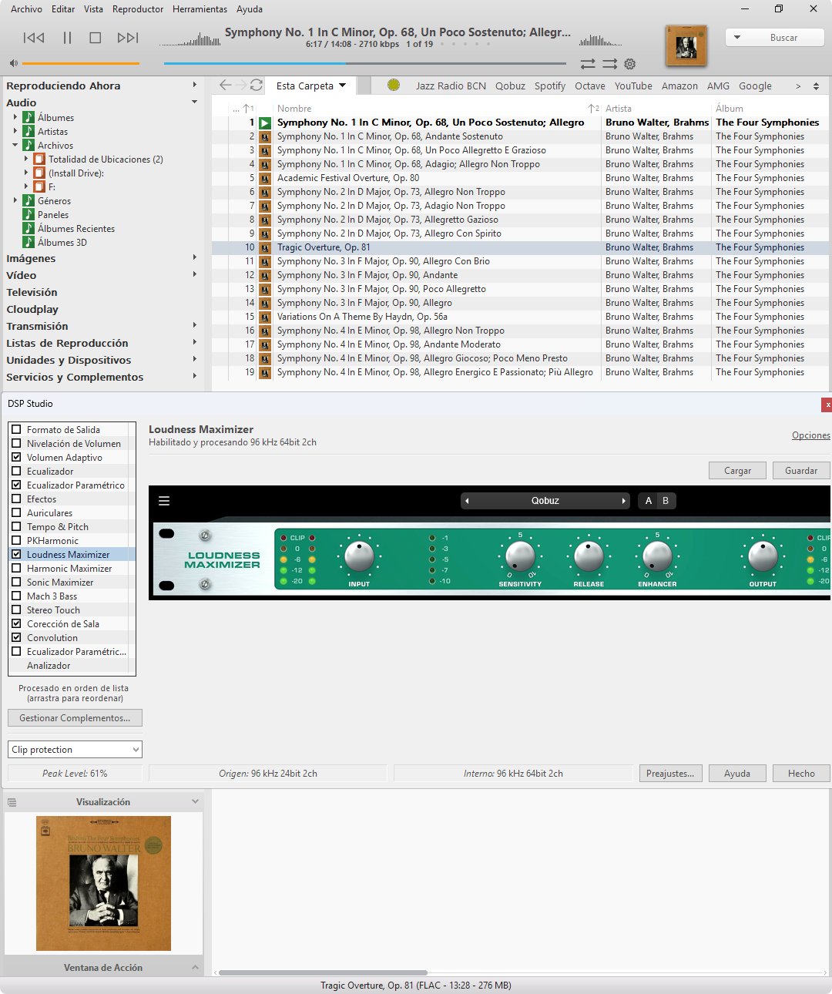The width and height of the screenshot is (832, 994).
Task: Go back to the previous track
Action: (34, 38)
